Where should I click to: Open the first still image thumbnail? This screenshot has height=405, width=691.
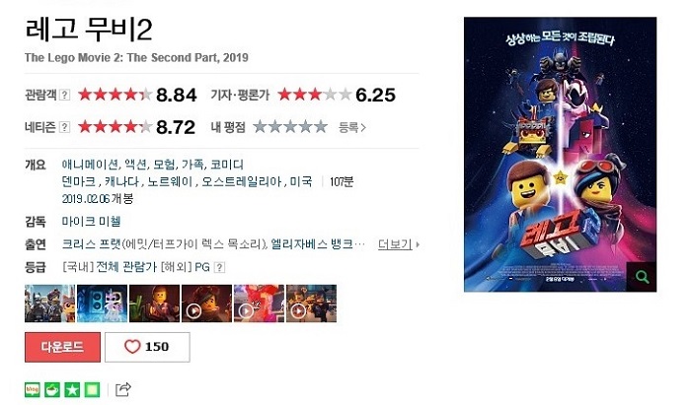[x=49, y=304]
